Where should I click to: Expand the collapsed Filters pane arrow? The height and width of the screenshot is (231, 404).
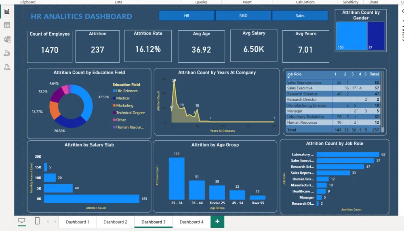(x=402, y=11)
